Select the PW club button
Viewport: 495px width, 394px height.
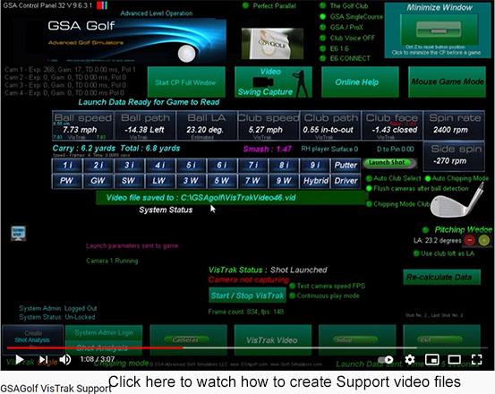click(67, 181)
